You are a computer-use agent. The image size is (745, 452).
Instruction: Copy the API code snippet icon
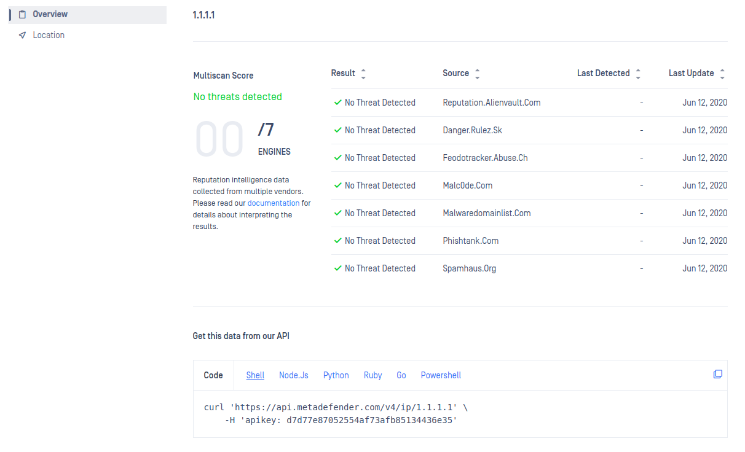(717, 374)
